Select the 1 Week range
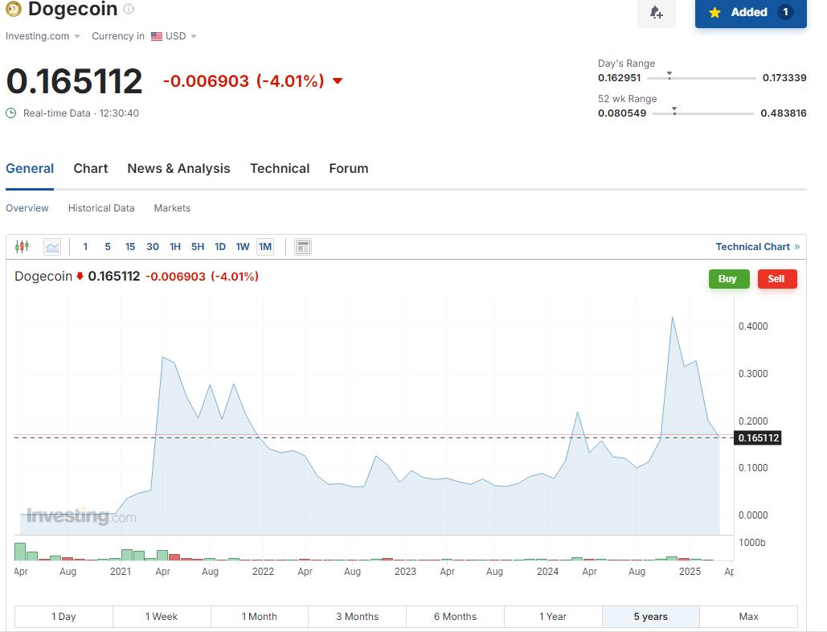Image resolution: width=827 pixels, height=632 pixels. [x=162, y=616]
